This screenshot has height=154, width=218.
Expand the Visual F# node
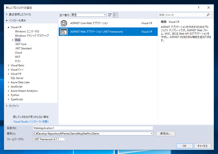[x=9, y=74]
